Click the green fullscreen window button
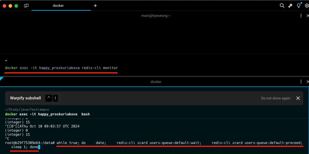 (x=16, y=6)
